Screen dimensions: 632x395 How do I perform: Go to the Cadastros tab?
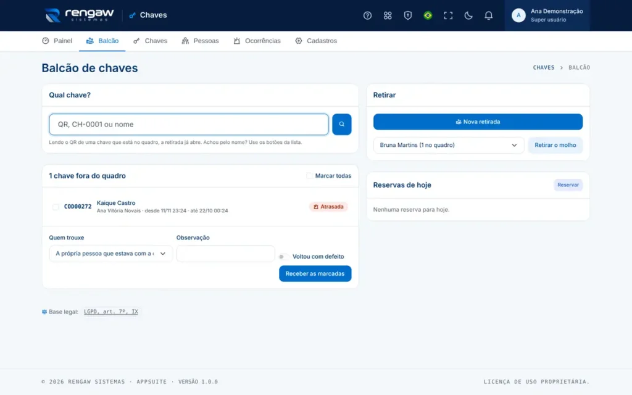coord(315,41)
